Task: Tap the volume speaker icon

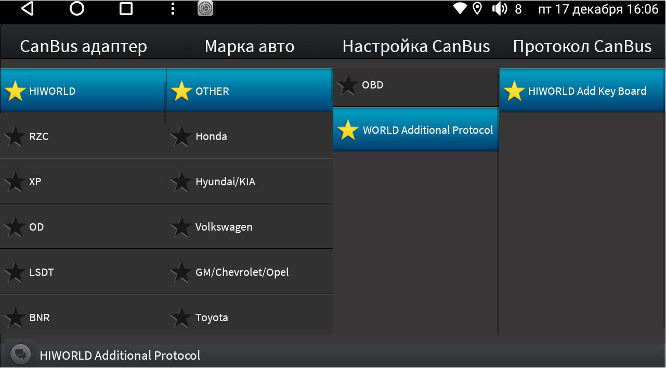Action: [x=500, y=9]
